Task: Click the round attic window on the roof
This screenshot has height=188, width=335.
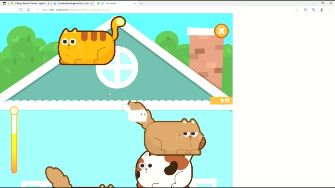Action: click(x=117, y=68)
